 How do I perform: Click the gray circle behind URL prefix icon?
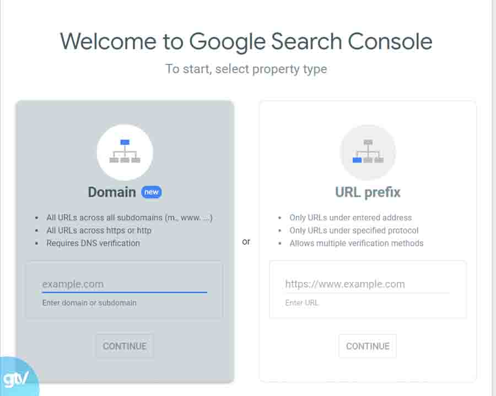[x=368, y=153]
